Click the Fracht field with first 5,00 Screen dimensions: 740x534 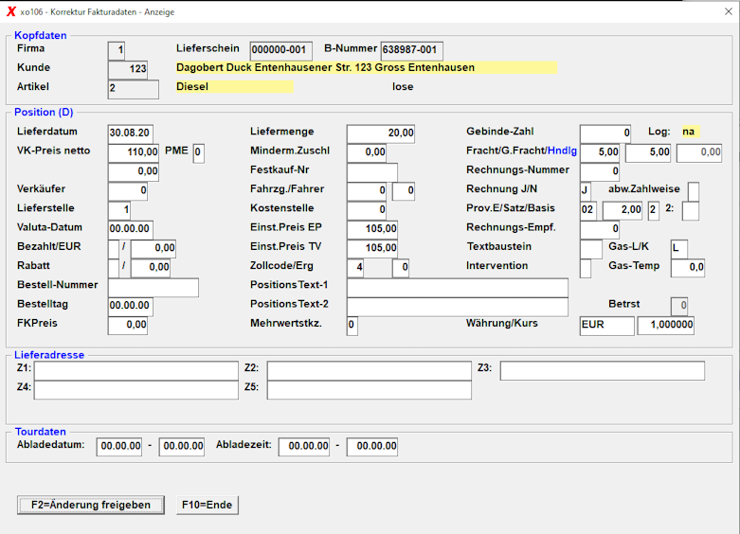[x=600, y=152]
